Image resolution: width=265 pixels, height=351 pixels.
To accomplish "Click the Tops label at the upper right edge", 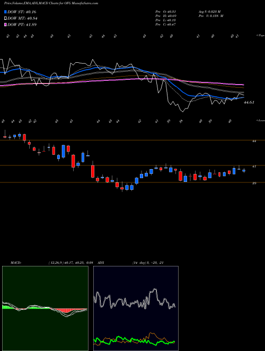I will pyautogui.click(x=260, y=36).
